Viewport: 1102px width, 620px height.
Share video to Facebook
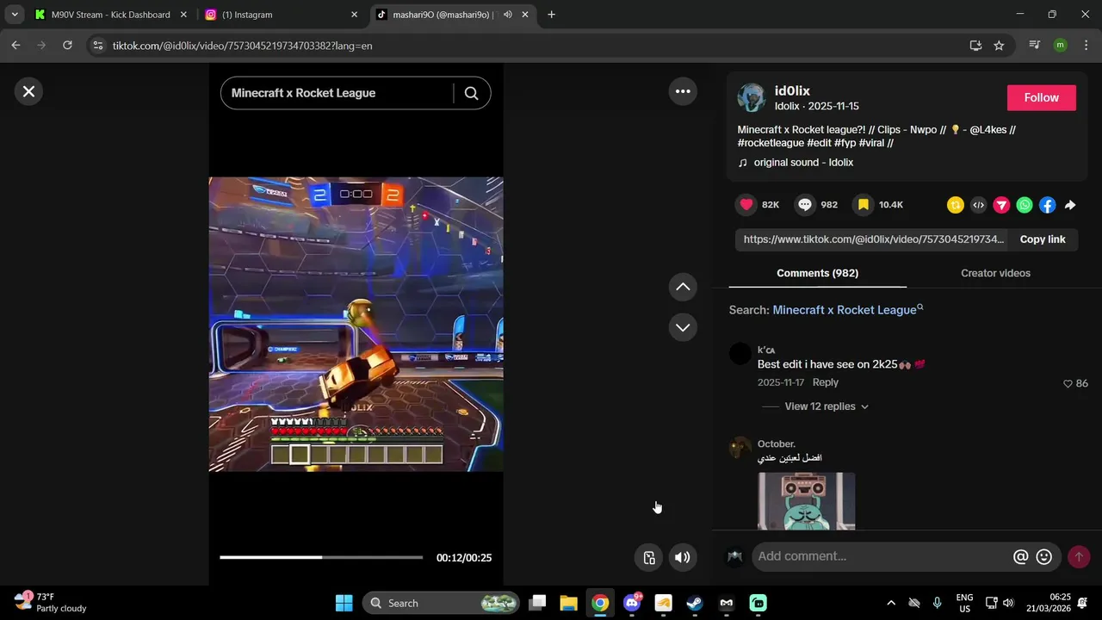[x=1047, y=205]
